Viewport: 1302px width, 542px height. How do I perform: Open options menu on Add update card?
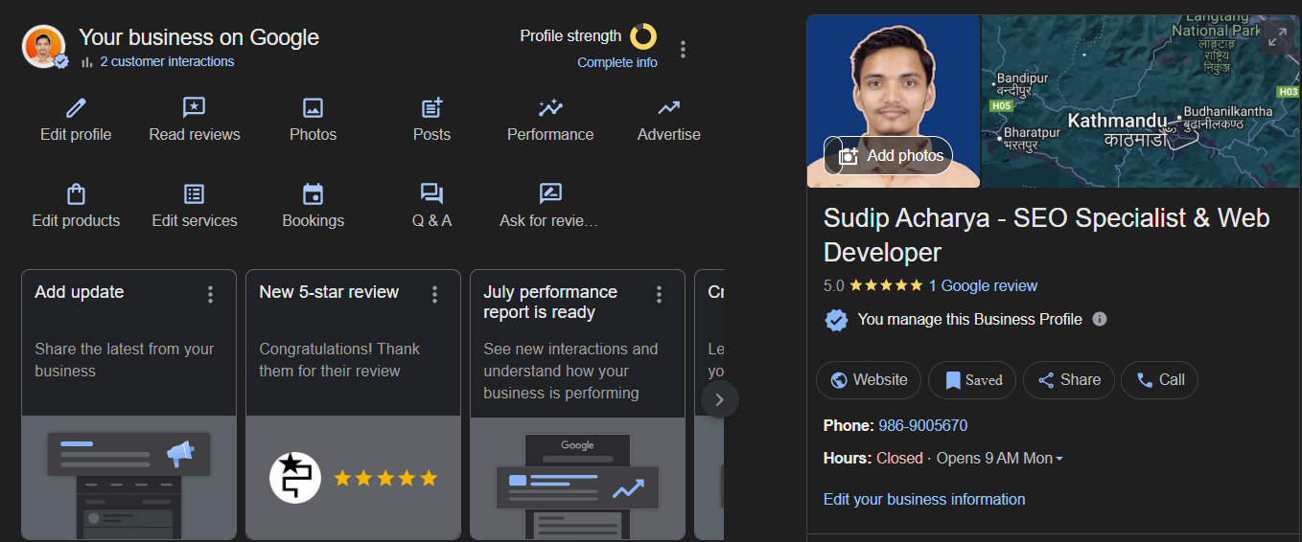pyautogui.click(x=211, y=294)
